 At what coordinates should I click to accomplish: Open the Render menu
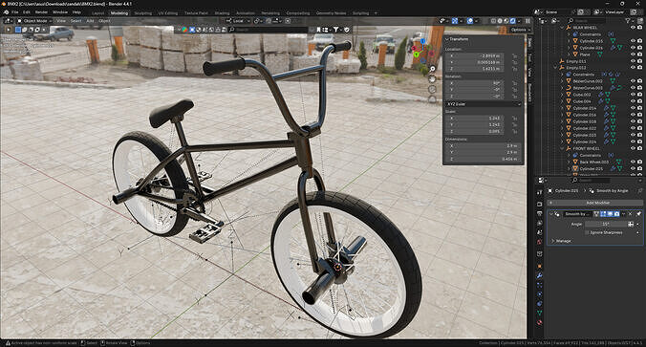point(41,12)
